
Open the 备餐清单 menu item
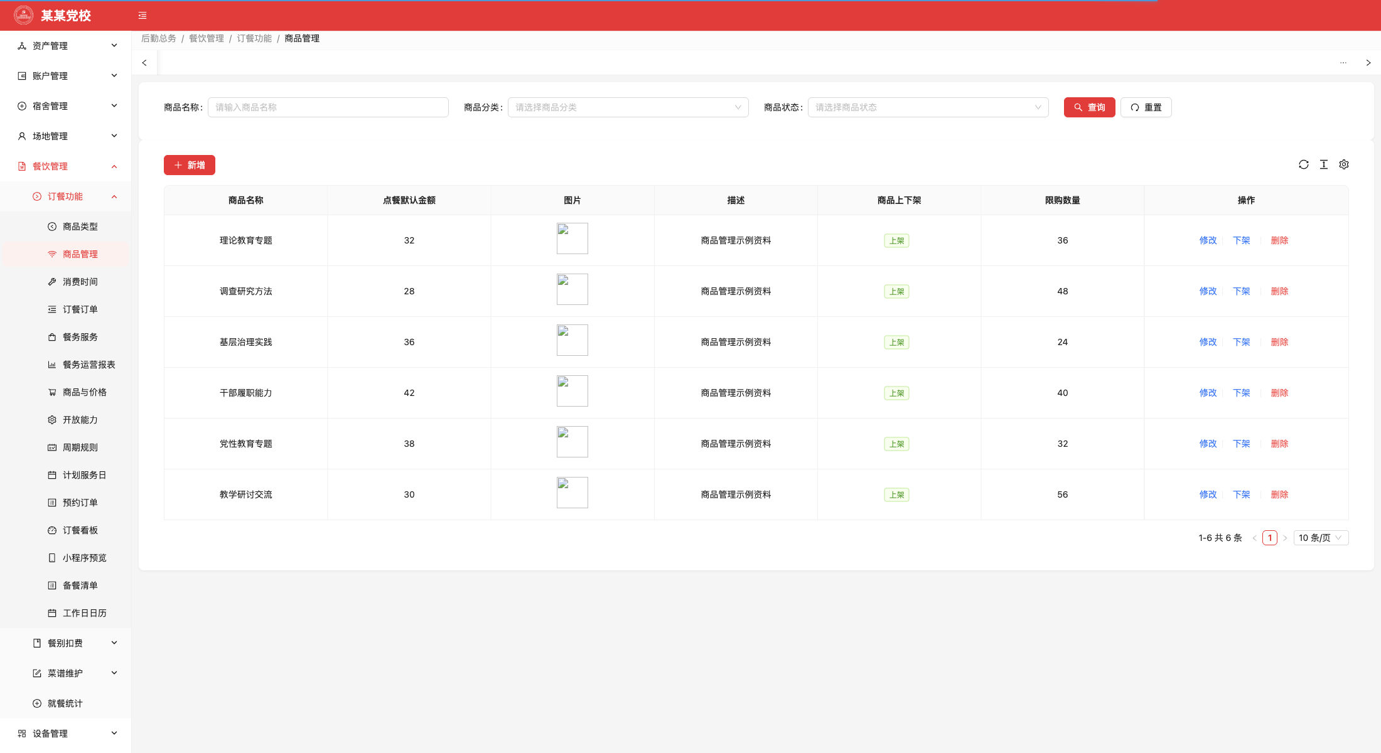point(65,585)
